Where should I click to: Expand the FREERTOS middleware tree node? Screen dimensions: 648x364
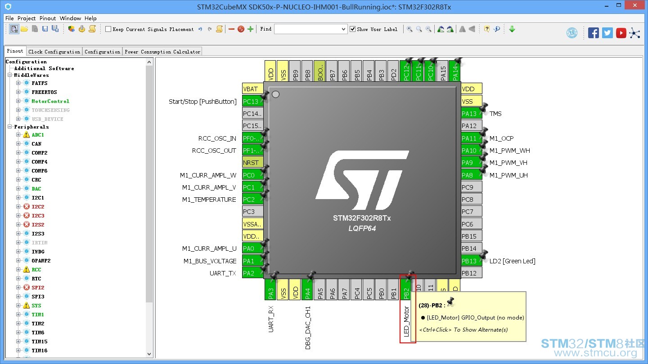18,92
